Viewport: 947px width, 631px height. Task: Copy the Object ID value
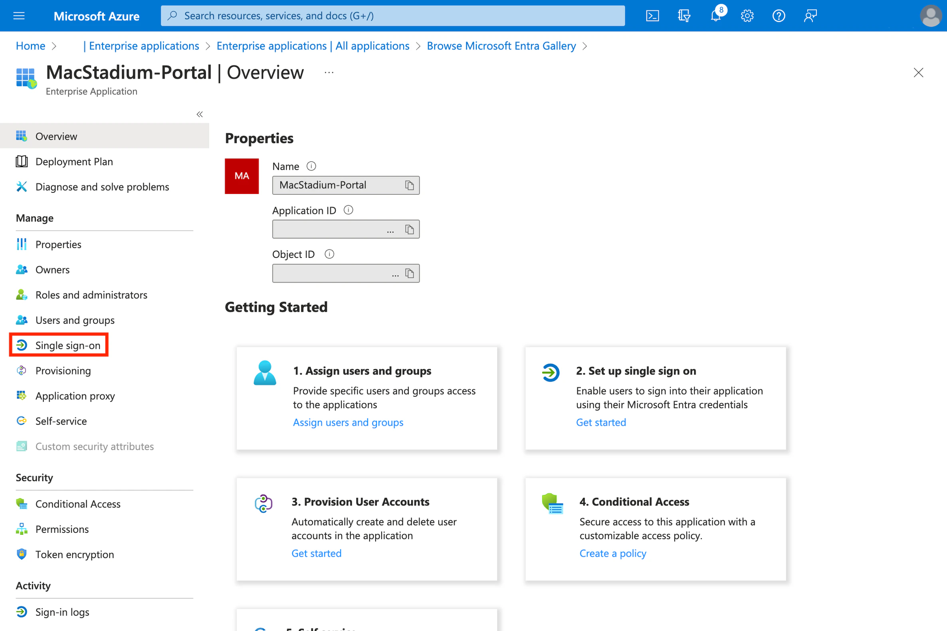[x=409, y=273]
